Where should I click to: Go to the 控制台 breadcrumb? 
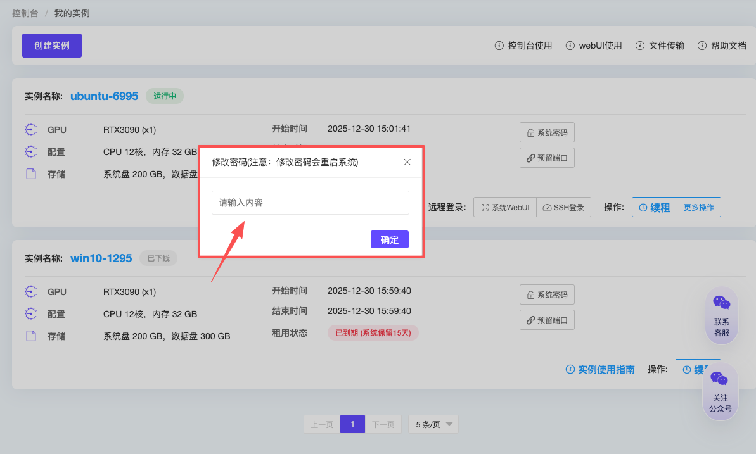[x=25, y=13]
